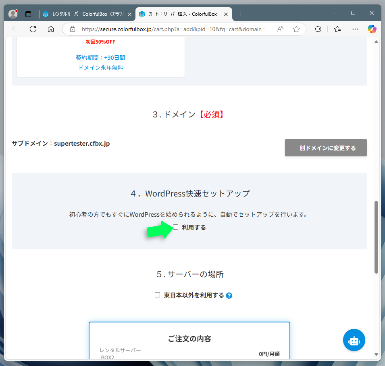Enable the WordPress 利用する checkbox
Image resolution: width=385 pixels, height=366 pixels.
pos(175,227)
